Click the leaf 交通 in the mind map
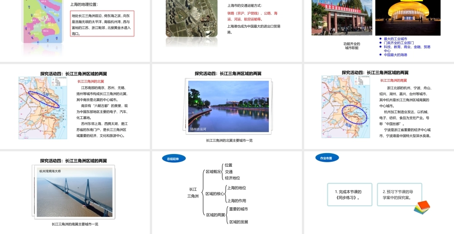Image resolution: width=454 pixels, height=234 pixels. coord(228,172)
